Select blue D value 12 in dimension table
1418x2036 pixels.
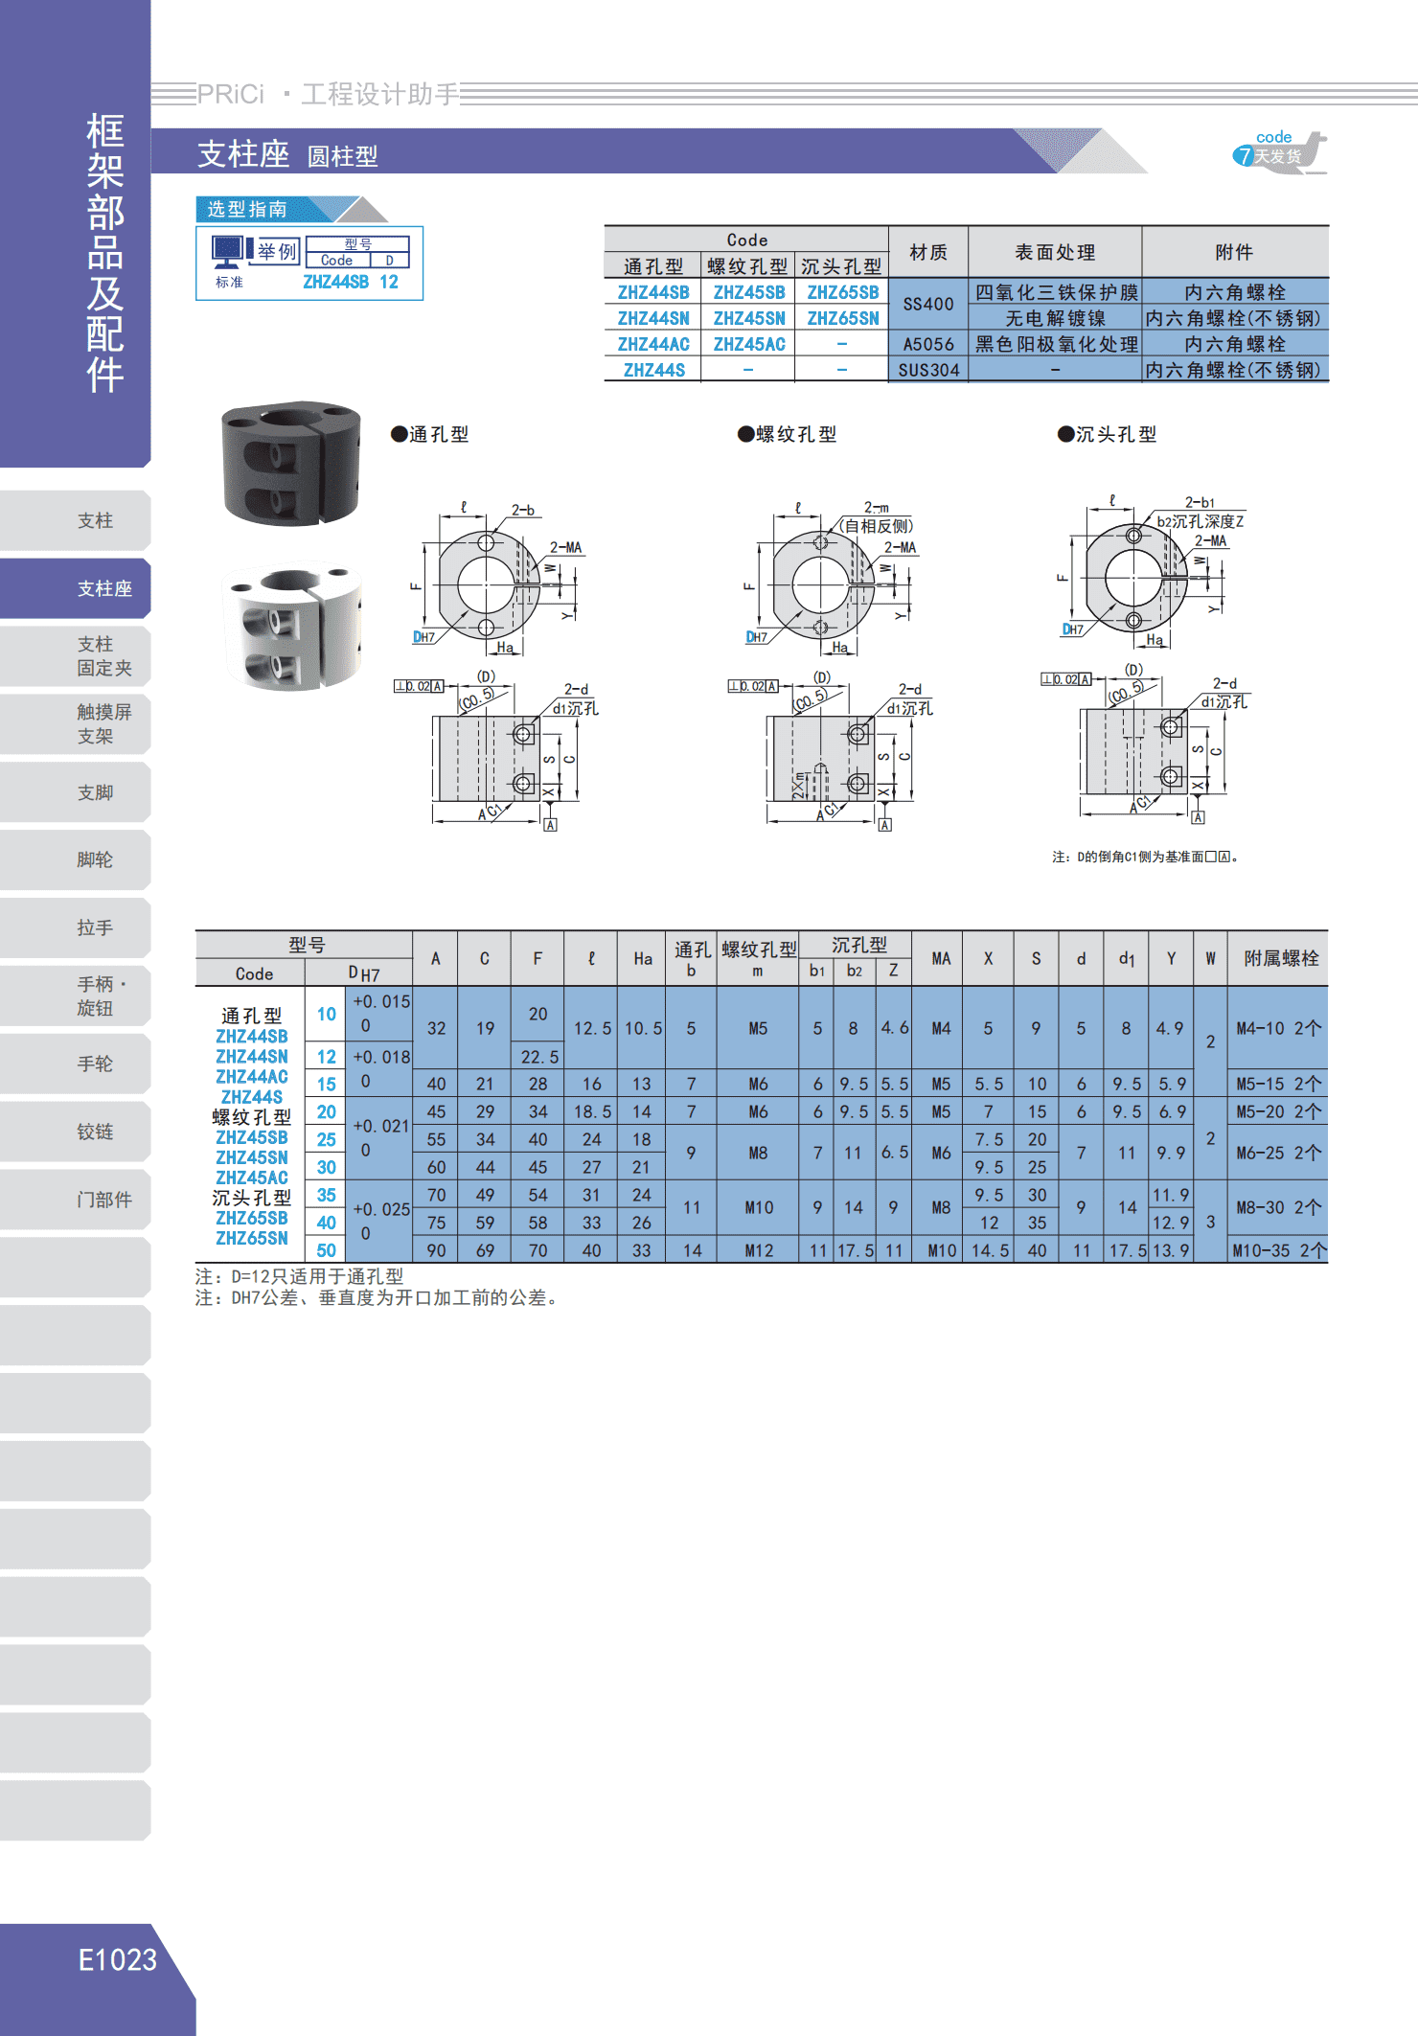pyautogui.click(x=327, y=1056)
